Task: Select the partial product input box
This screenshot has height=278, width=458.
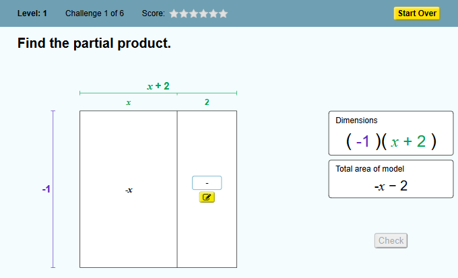Action: pos(207,183)
